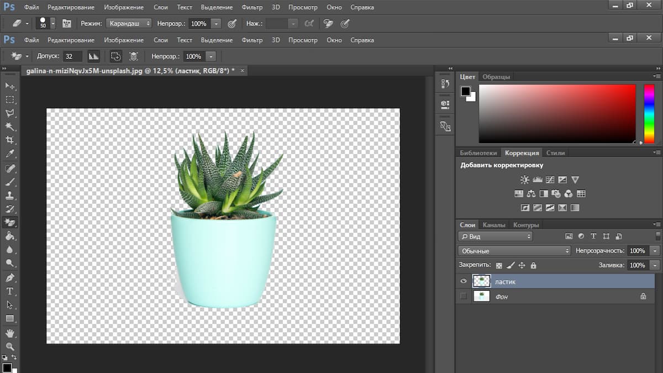Image resolution: width=663 pixels, height=373 pixels.
Task: Choose the Clone Stamp tool
Action: [10, 195]
